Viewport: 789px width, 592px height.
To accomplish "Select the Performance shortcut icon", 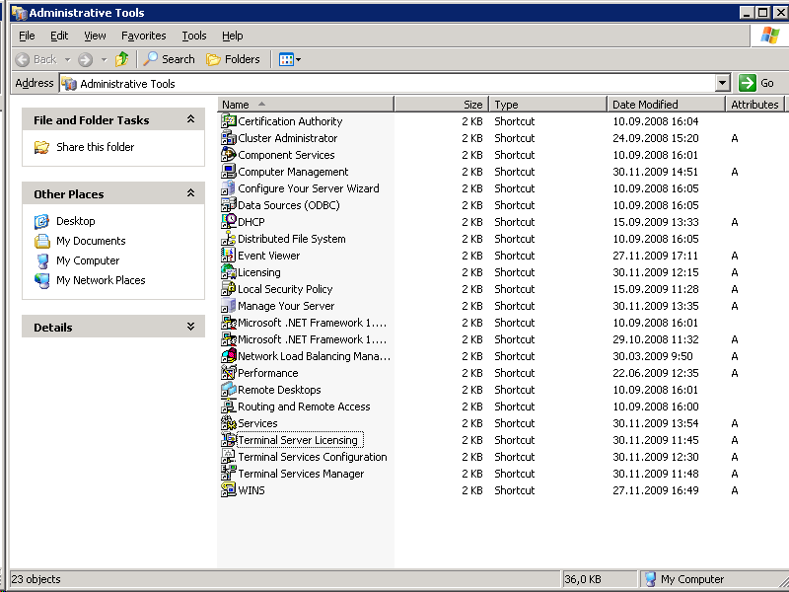I will coord(229,373).
